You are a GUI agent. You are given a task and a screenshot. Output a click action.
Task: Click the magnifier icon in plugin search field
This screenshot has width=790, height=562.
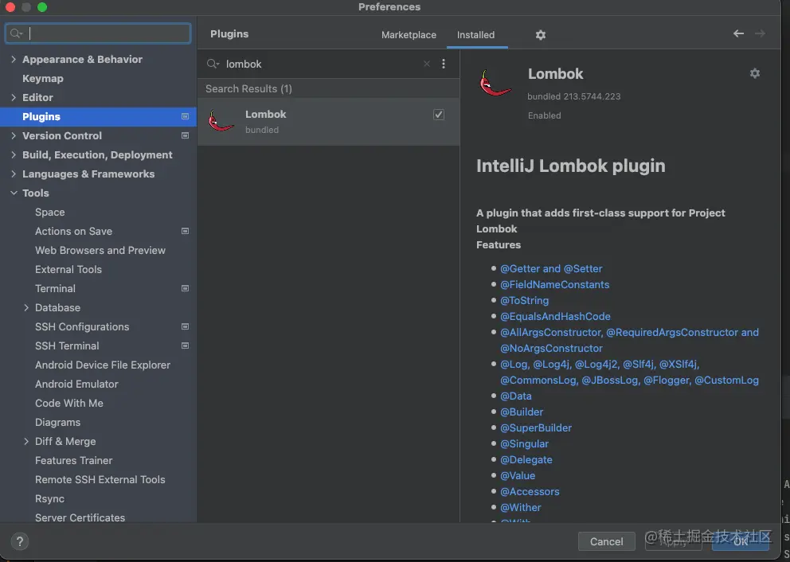[213, 64]
